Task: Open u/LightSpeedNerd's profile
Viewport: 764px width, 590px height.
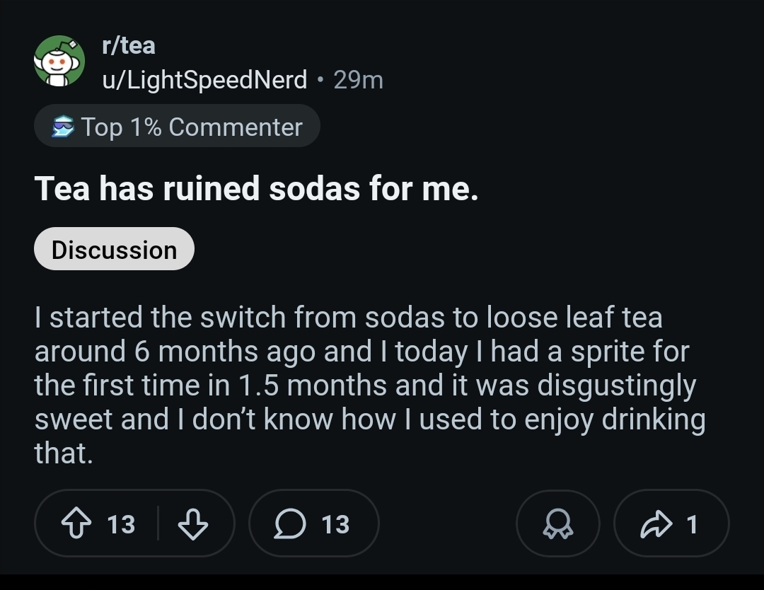Action: coord(204,80)
